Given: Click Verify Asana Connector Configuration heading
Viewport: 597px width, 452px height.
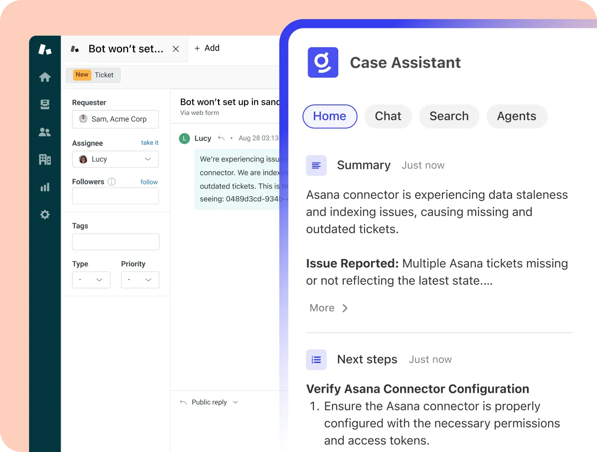Looking at the screenshot, I should [x=417, y=389].
